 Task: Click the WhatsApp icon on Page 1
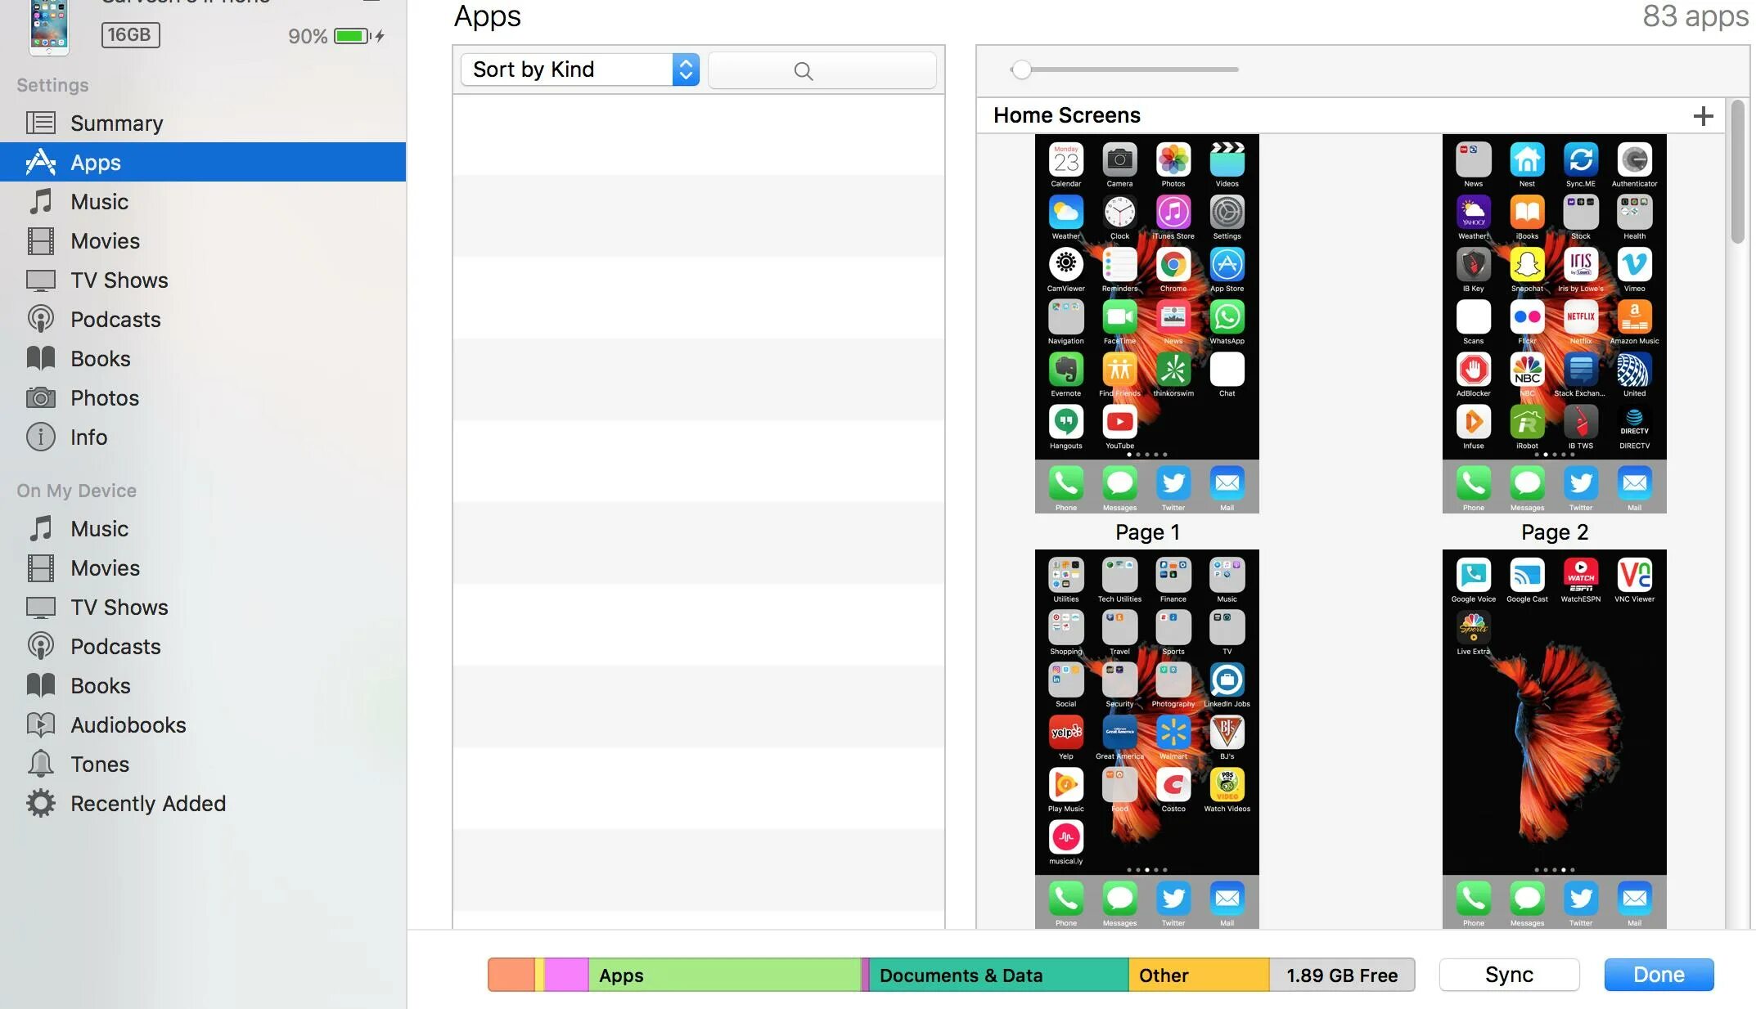[1227, 317]
